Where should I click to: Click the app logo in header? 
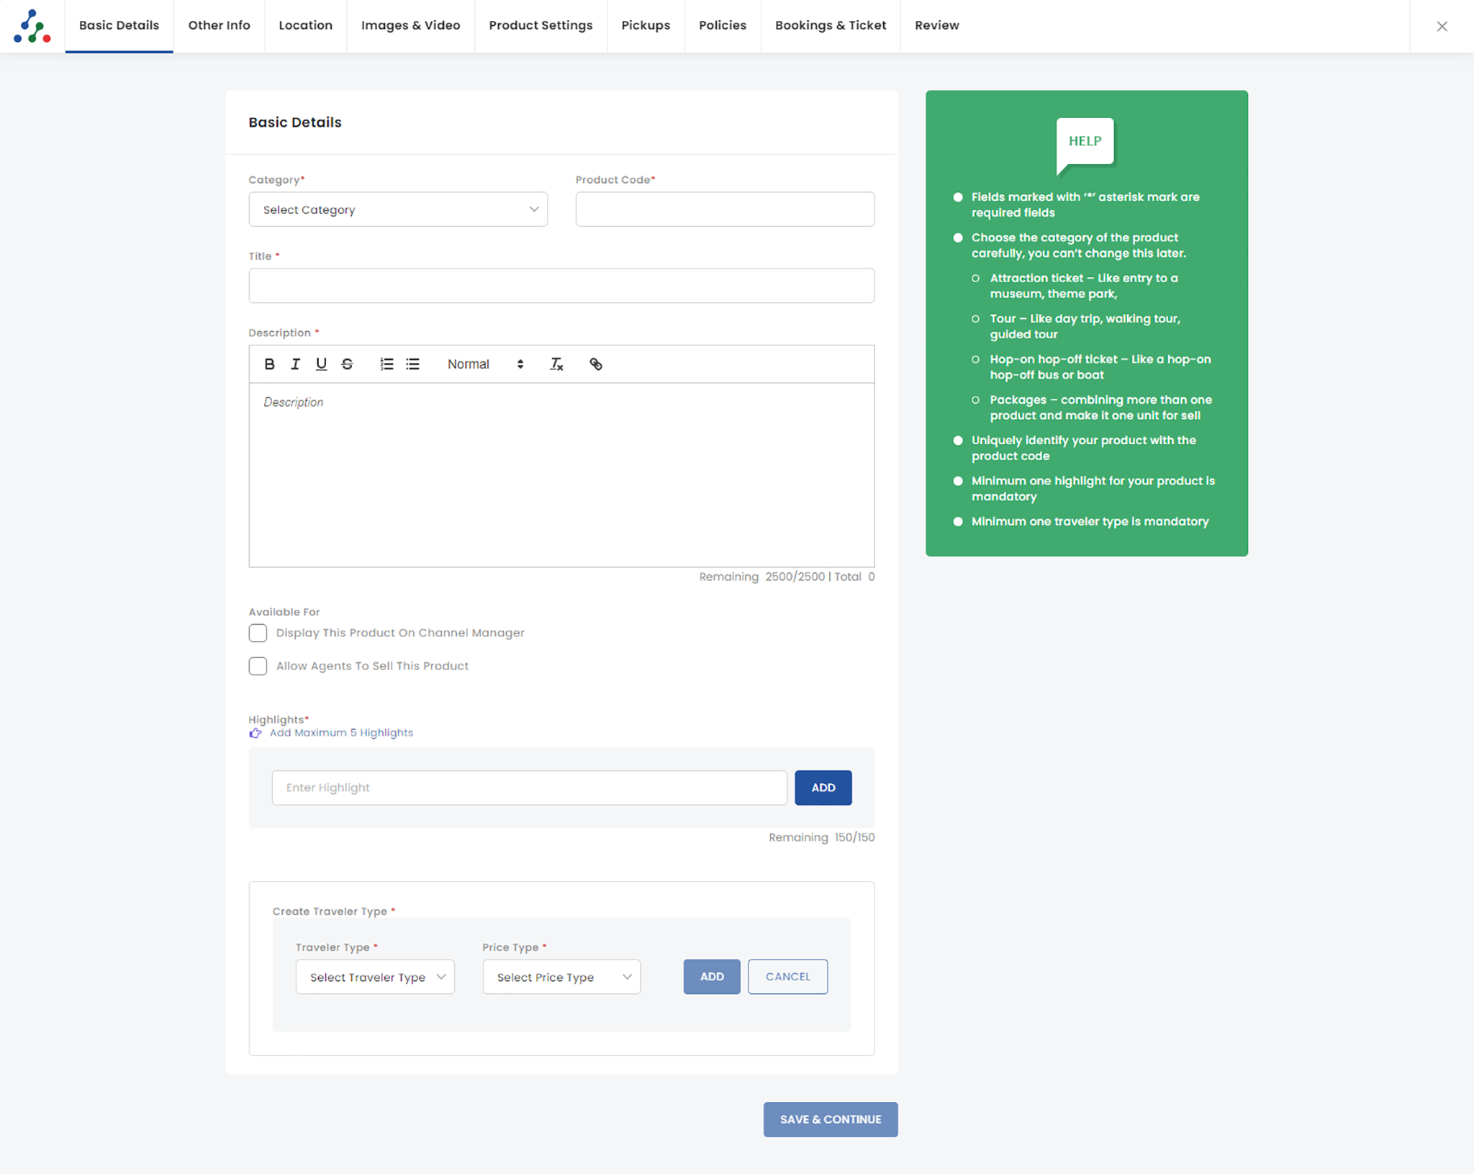pyautogui.click(x=32, y=26)
